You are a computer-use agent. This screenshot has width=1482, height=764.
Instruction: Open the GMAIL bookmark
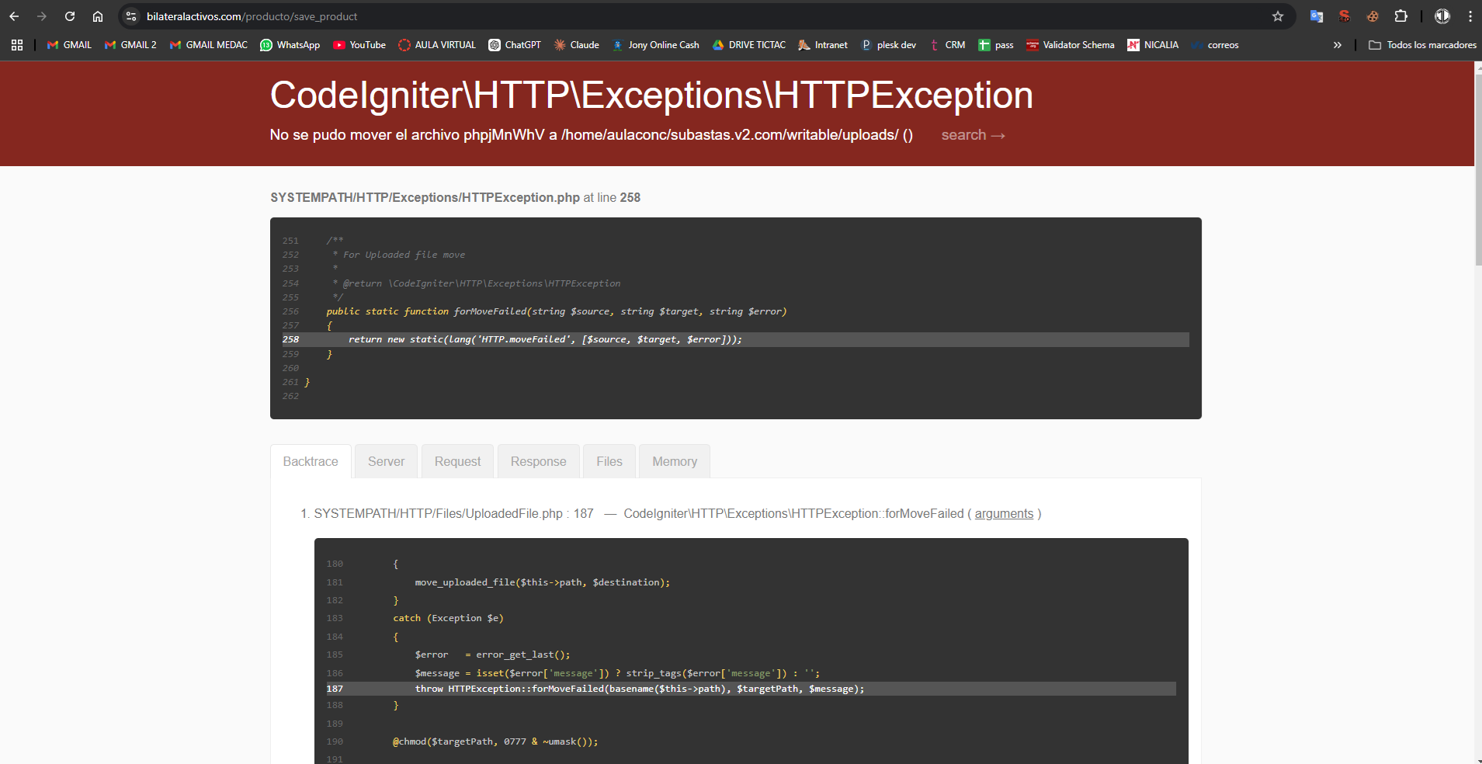[x=69, y=45]
